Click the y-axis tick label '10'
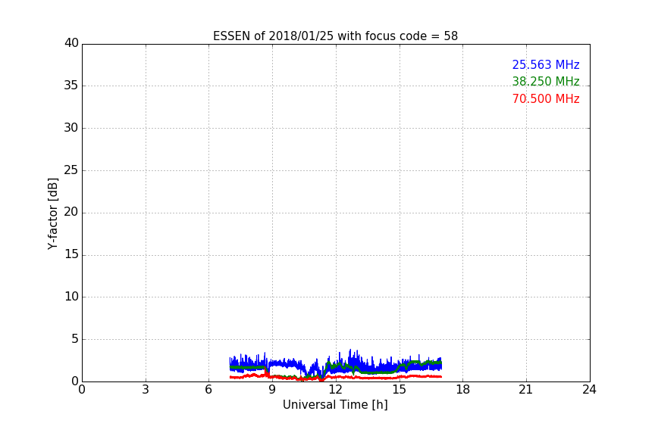 click(71, 297)
